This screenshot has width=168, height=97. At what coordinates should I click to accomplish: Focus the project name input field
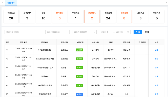[57, 32]
